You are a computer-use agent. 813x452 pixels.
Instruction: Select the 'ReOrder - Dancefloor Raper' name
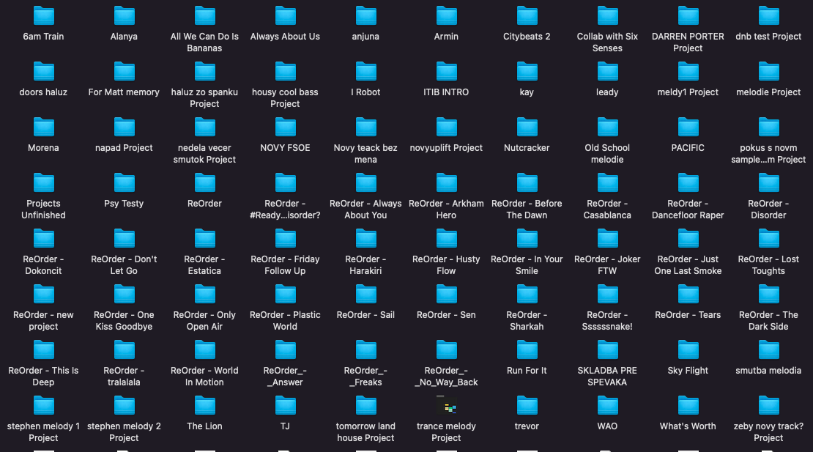(688, 210)
